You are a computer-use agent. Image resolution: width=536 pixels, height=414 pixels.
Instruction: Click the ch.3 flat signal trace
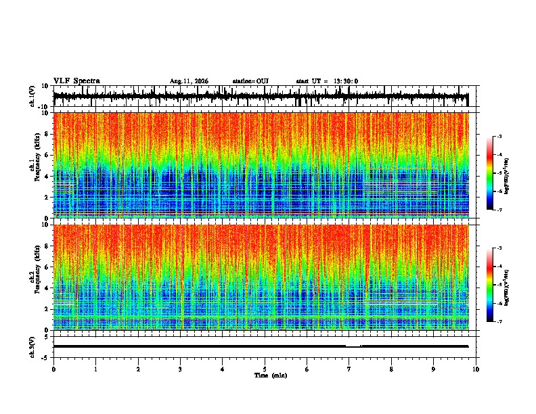261,346
